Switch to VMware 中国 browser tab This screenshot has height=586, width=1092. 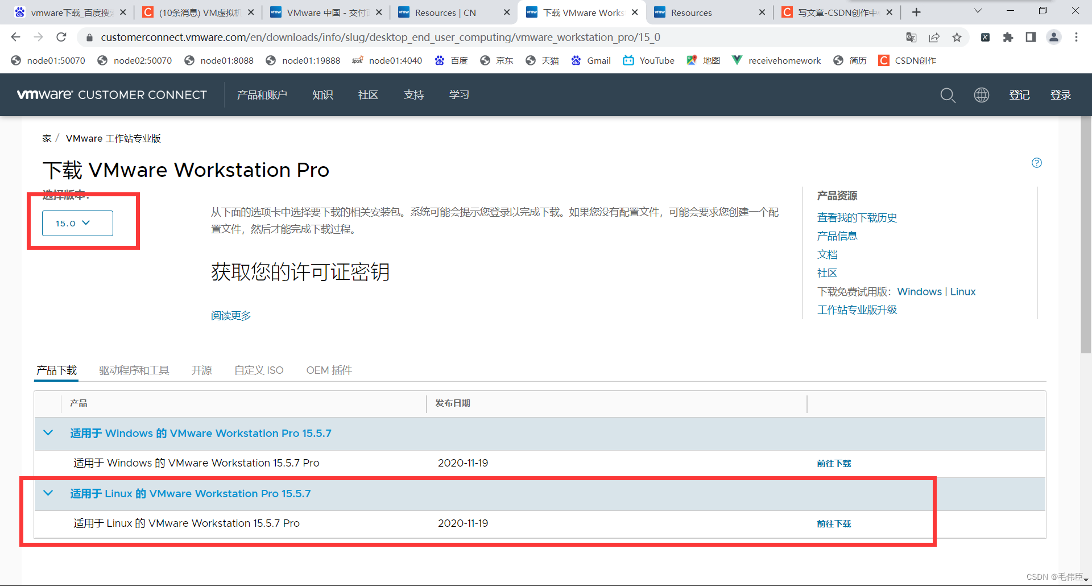click(325, 12)
